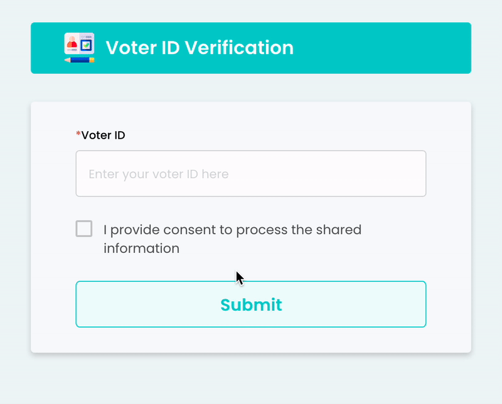Click the red required asterisk beside Voter ID
502x404 pixels.
[x=78, y=135]
